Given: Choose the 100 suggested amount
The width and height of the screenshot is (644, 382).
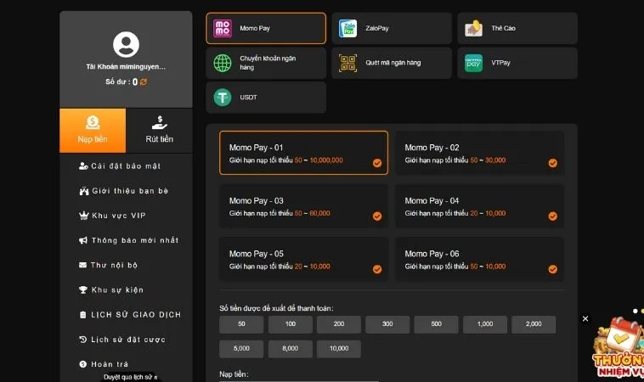Looking at the screenshot, I should pos(291,324).
